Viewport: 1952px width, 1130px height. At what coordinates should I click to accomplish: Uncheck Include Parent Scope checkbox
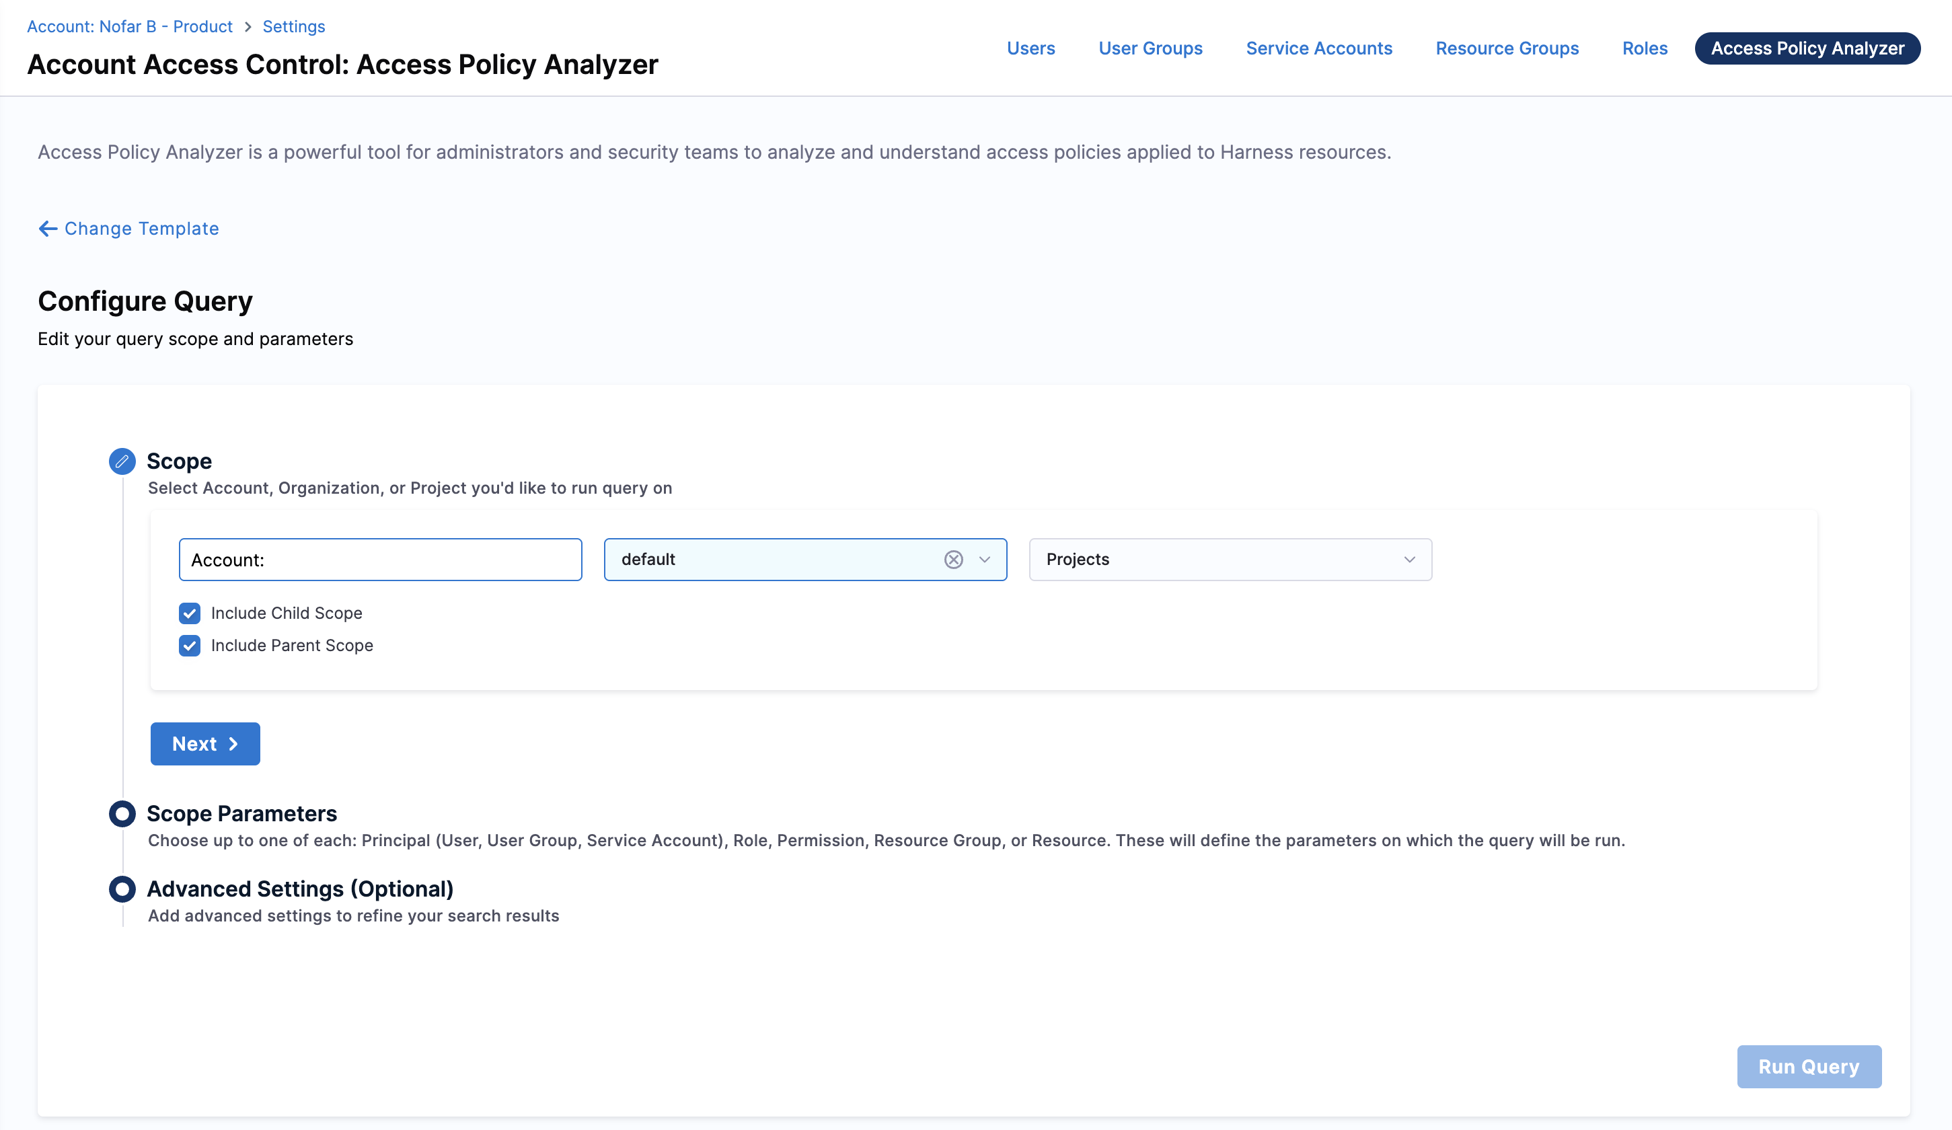tap(190, 645)
